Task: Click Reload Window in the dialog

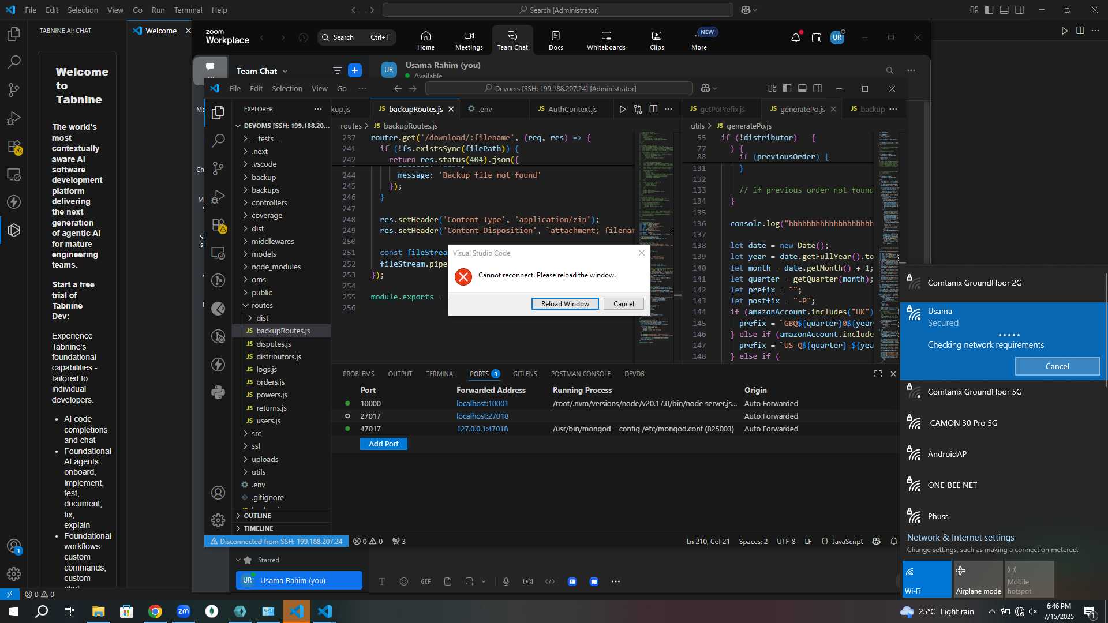Action: [x=565, y=304]
